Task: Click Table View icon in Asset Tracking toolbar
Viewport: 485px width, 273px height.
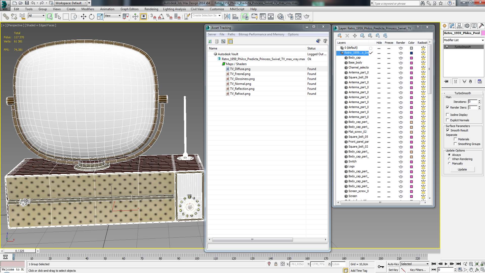Action: [230, 41]
